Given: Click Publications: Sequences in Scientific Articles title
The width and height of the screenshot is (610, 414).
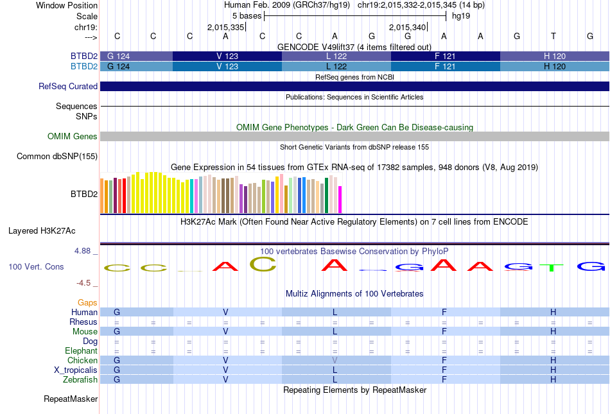Looking at the screenshot, I should tap(354, 97).
